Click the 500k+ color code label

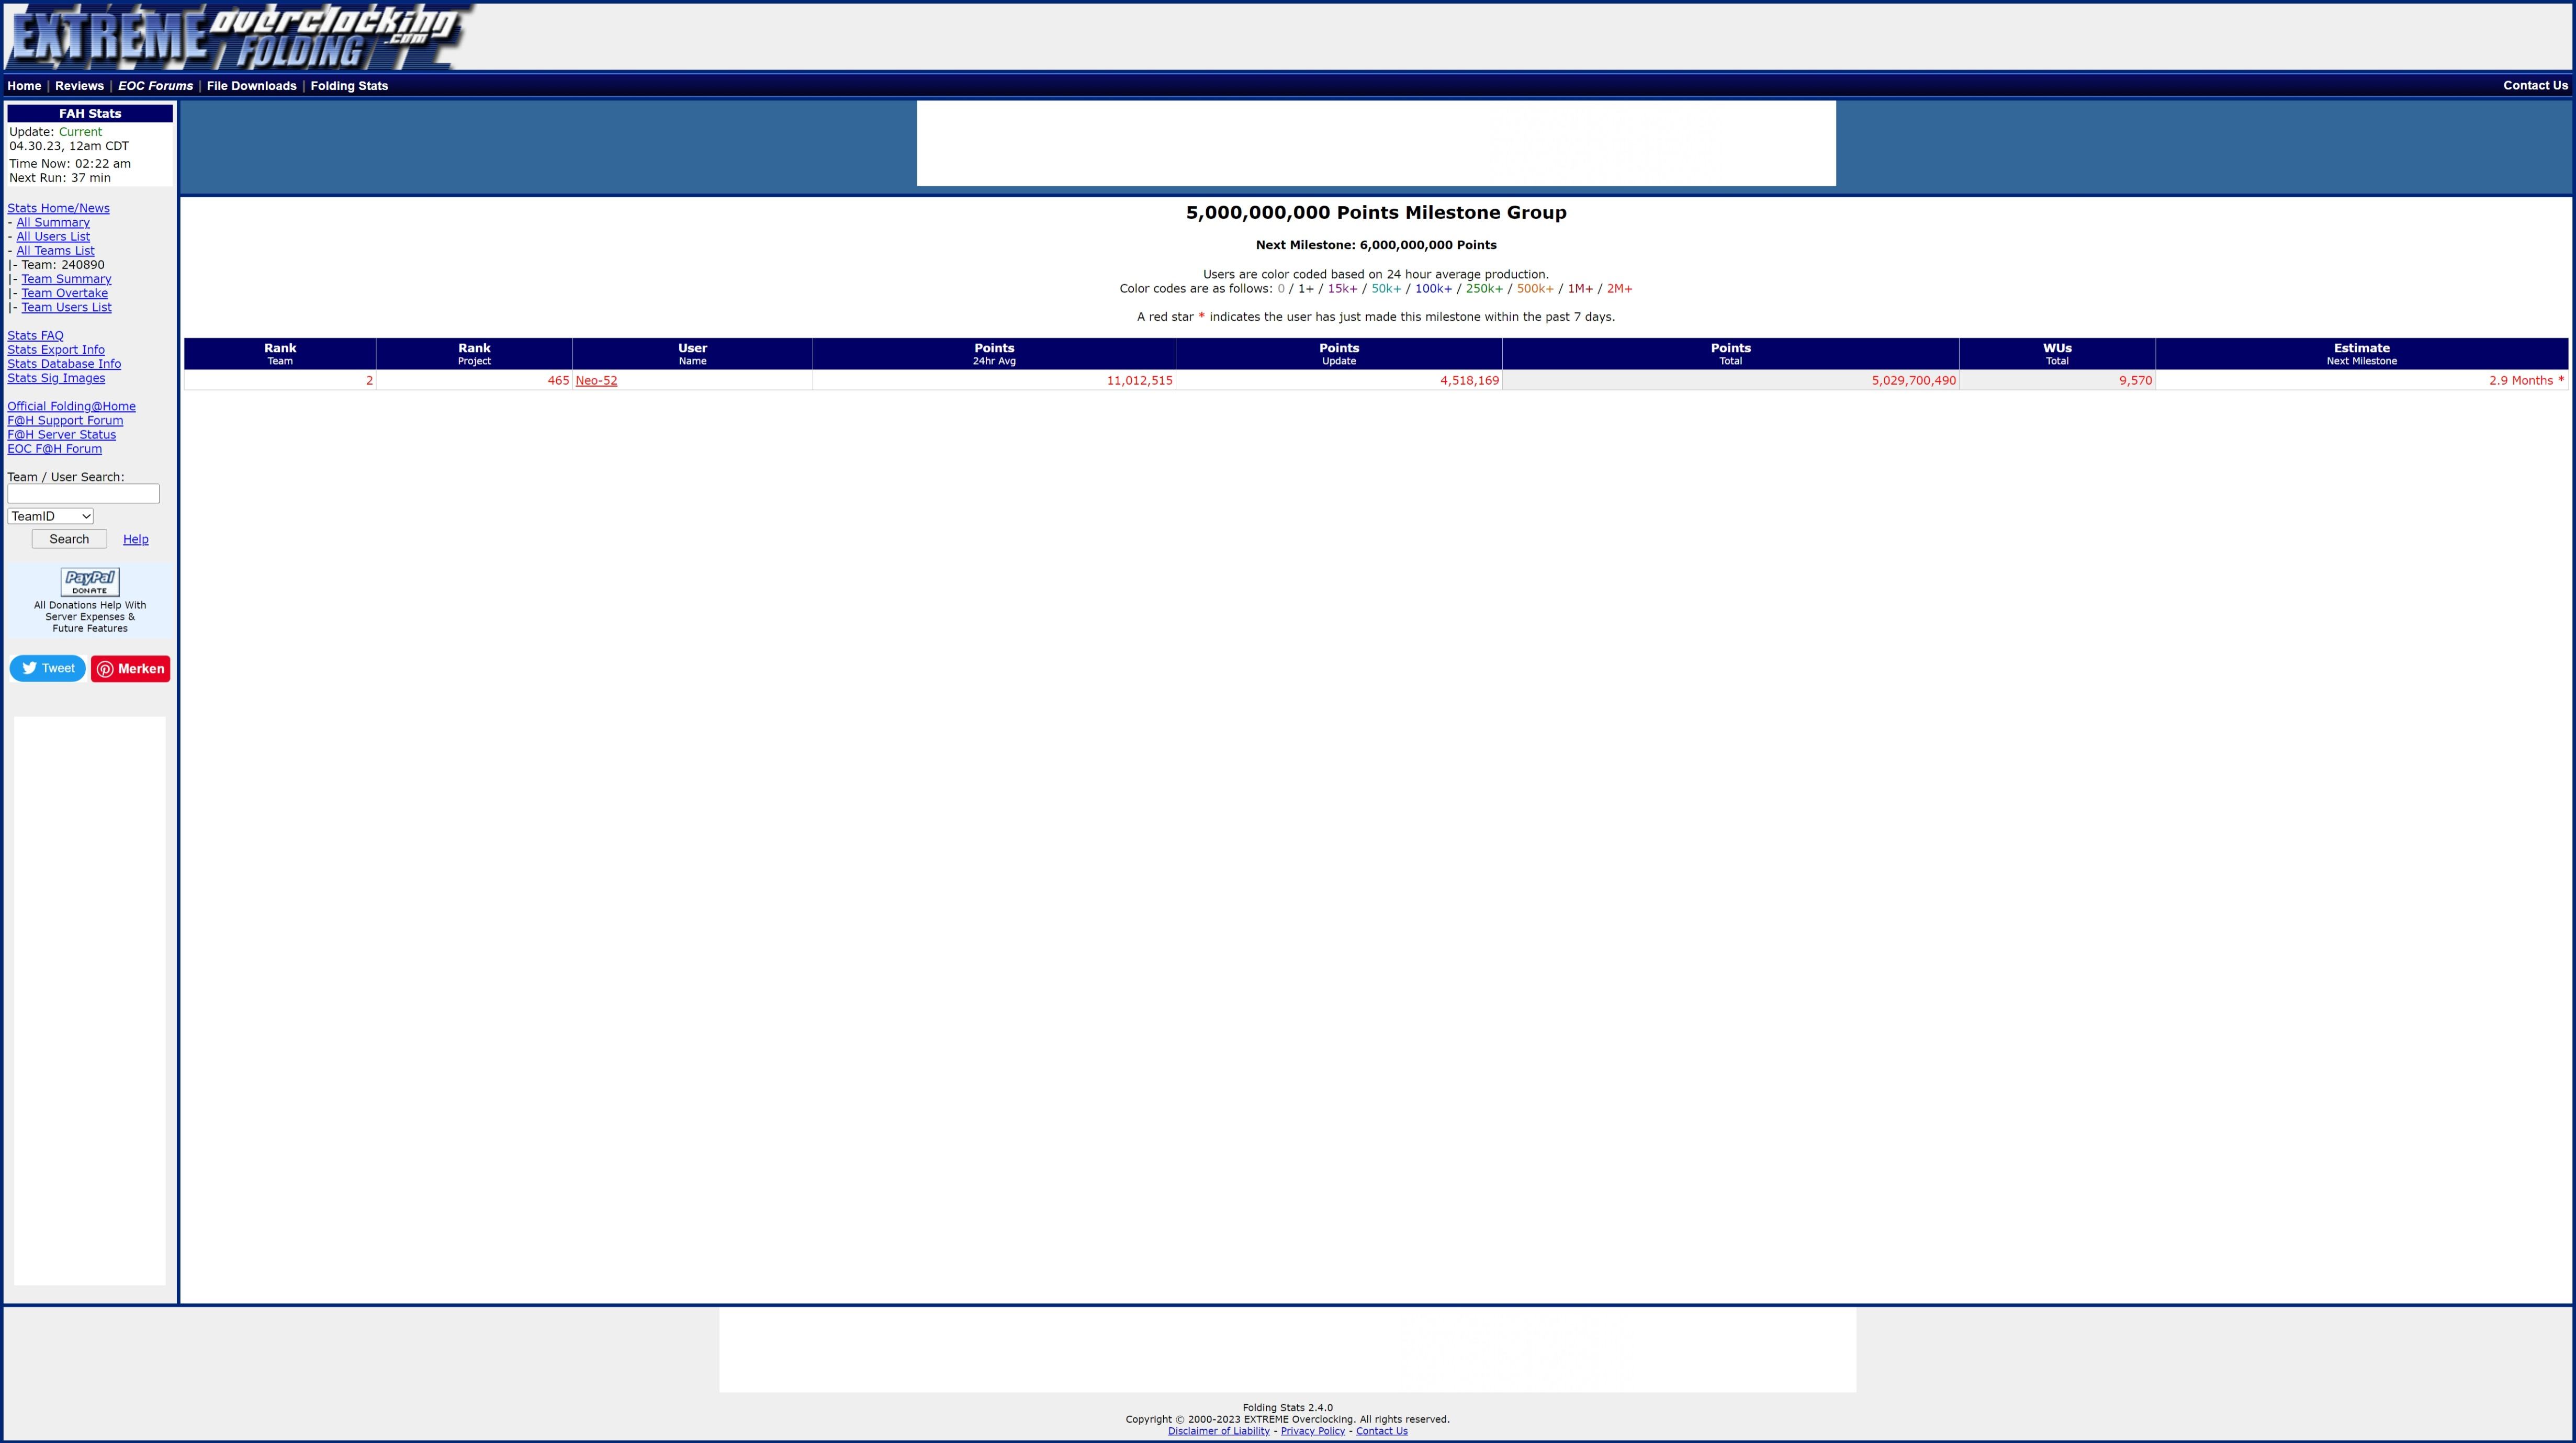pyautogui.click(x=1535, y=289)
